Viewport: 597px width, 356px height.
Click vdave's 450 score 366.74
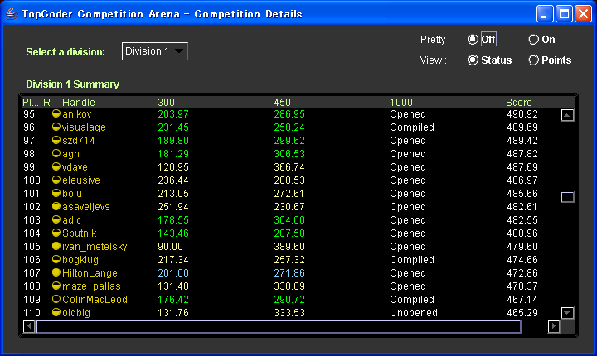(289, 167)
